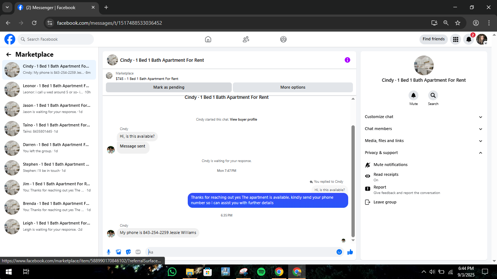Open File Explorer from the taskbar
497x279 pixels.
tap(190, 272)
